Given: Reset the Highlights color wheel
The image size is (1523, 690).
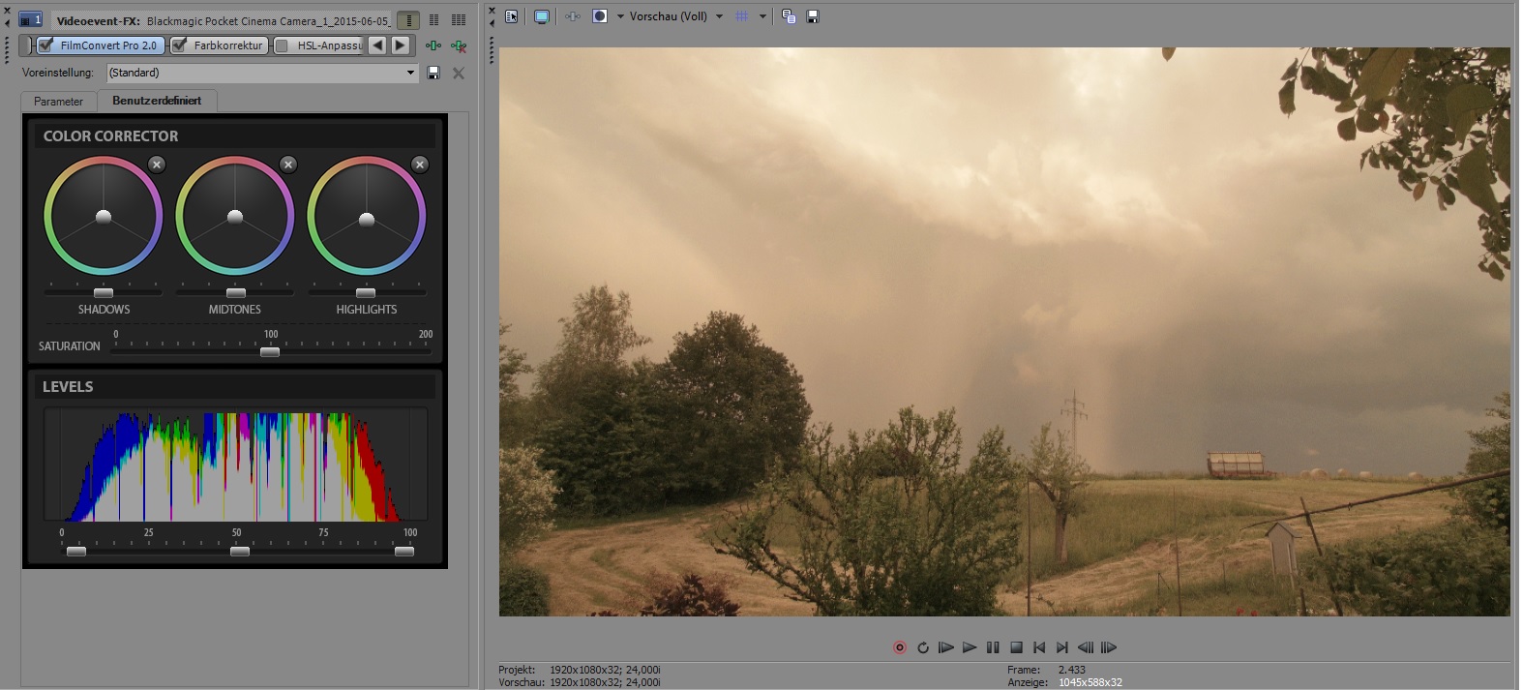Looking at the screenshot, I should 420,165.
